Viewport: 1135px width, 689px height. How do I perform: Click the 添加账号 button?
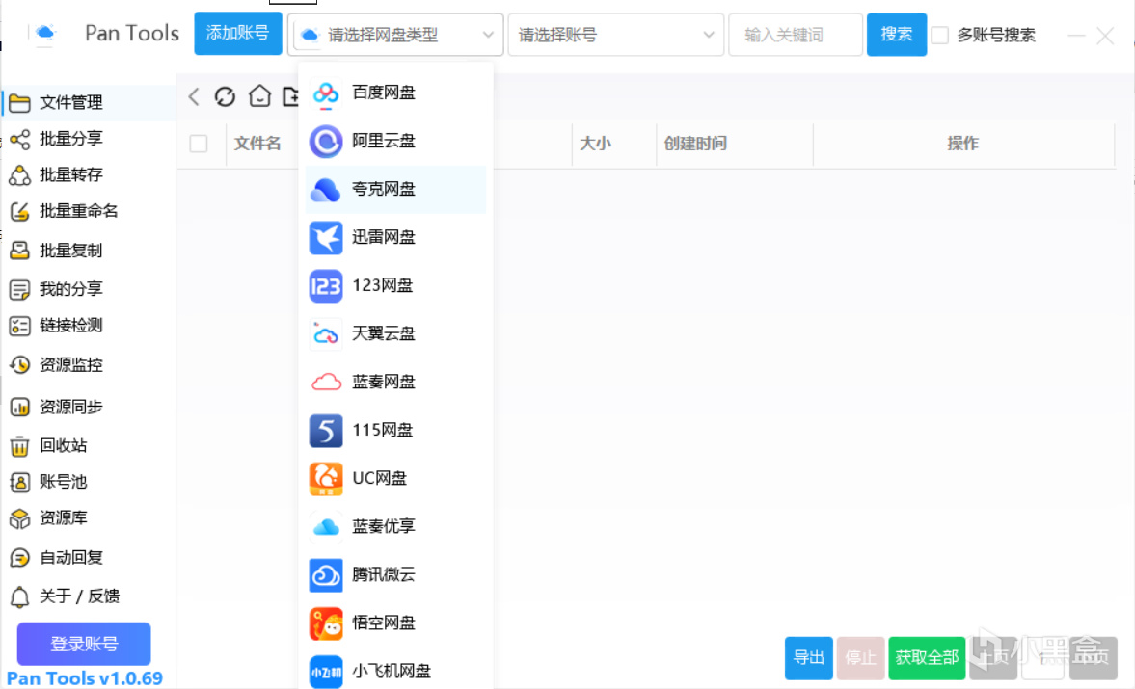point(238,34)
